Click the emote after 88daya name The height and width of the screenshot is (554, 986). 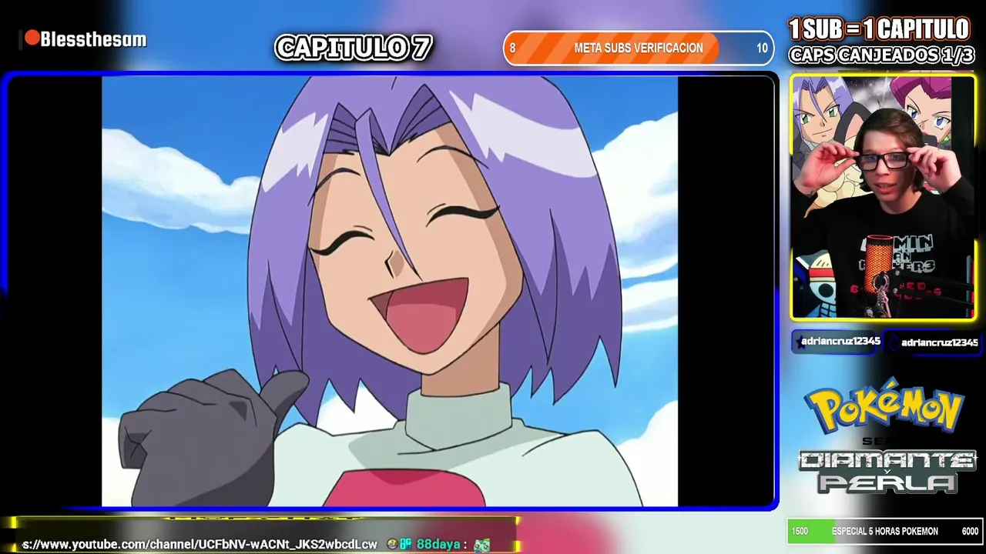(481, 545)
